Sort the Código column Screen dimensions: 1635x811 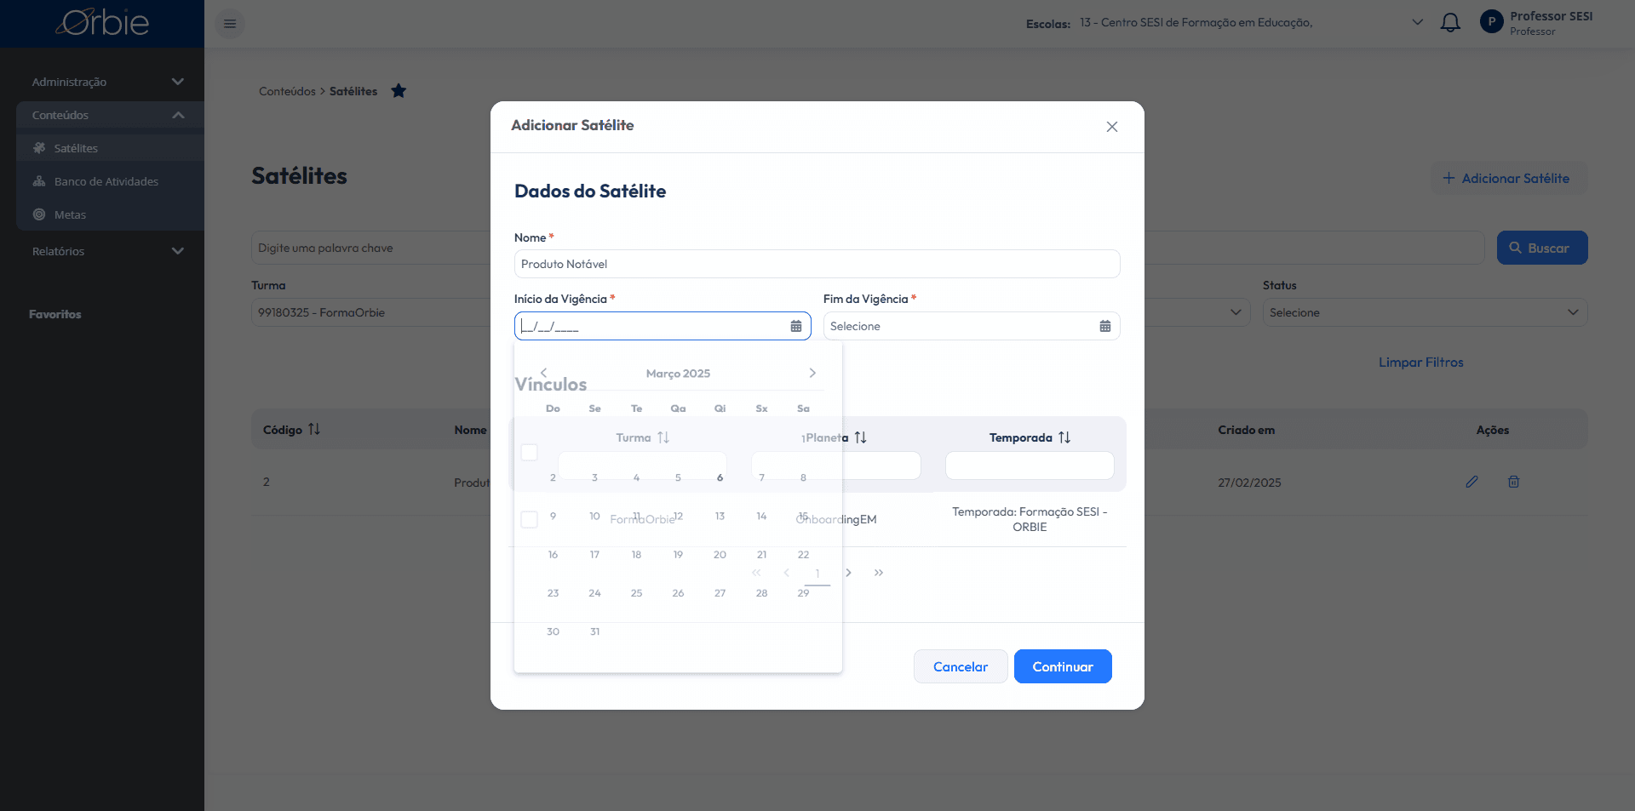314,430
